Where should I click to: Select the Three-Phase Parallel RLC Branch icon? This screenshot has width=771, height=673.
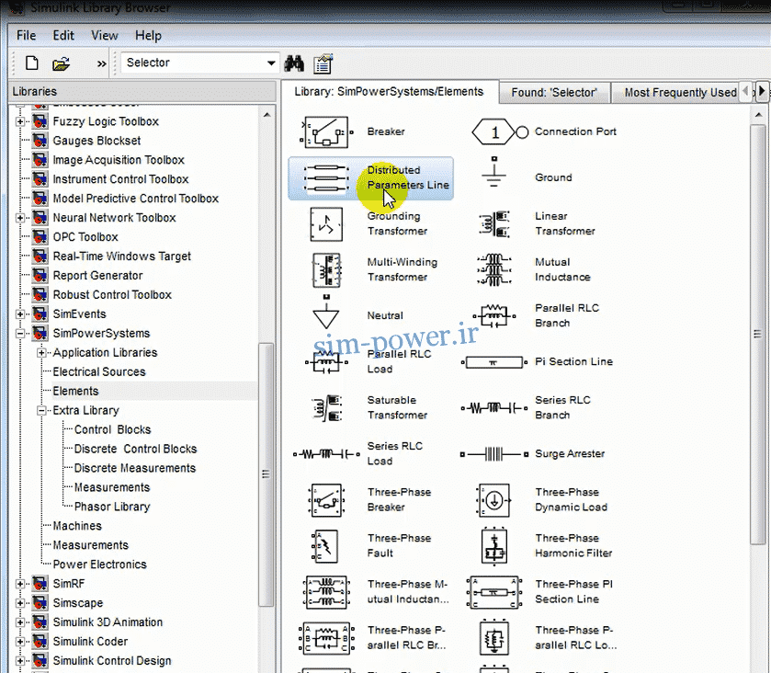[x=326, y=638]
